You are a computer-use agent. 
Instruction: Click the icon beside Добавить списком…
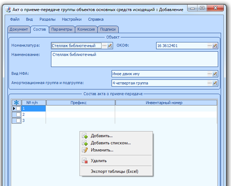(85, 143)
